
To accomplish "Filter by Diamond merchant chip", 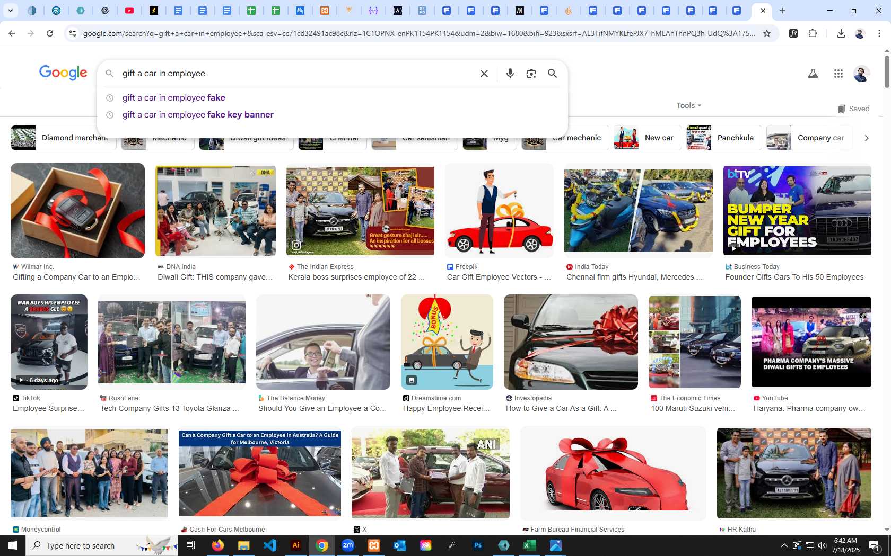I will tap(63, 138).
